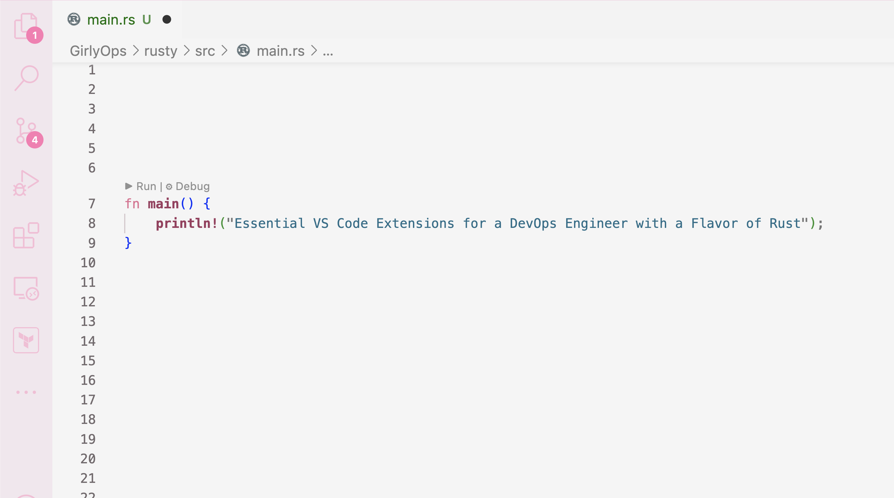Open the Extensions view
This screenshot has height=498, width=894.
coord(26,235)
